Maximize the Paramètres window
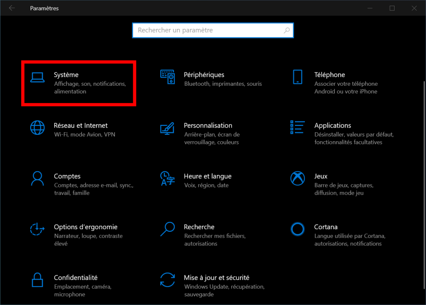The width and height of the screenshot is (426, 305). pos(392,8)
